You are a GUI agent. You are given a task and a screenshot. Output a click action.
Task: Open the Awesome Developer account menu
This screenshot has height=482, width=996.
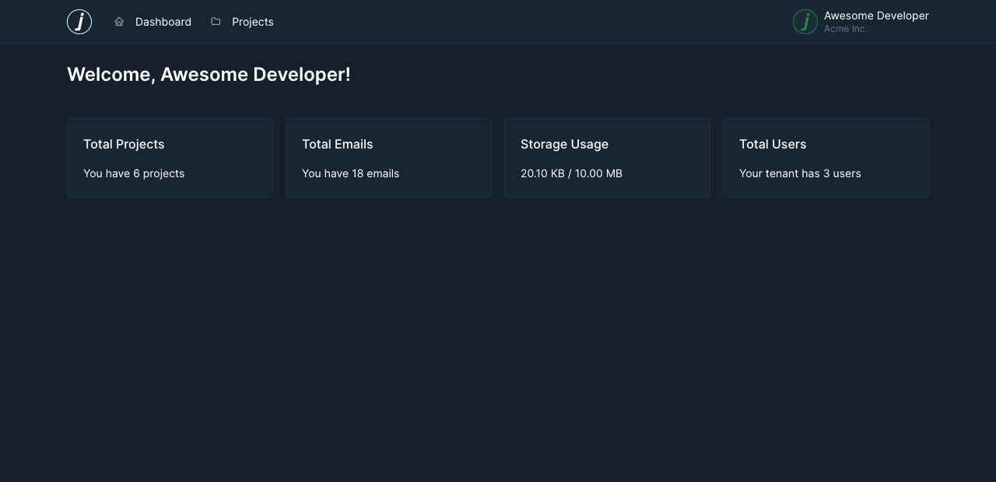[876, 16]
